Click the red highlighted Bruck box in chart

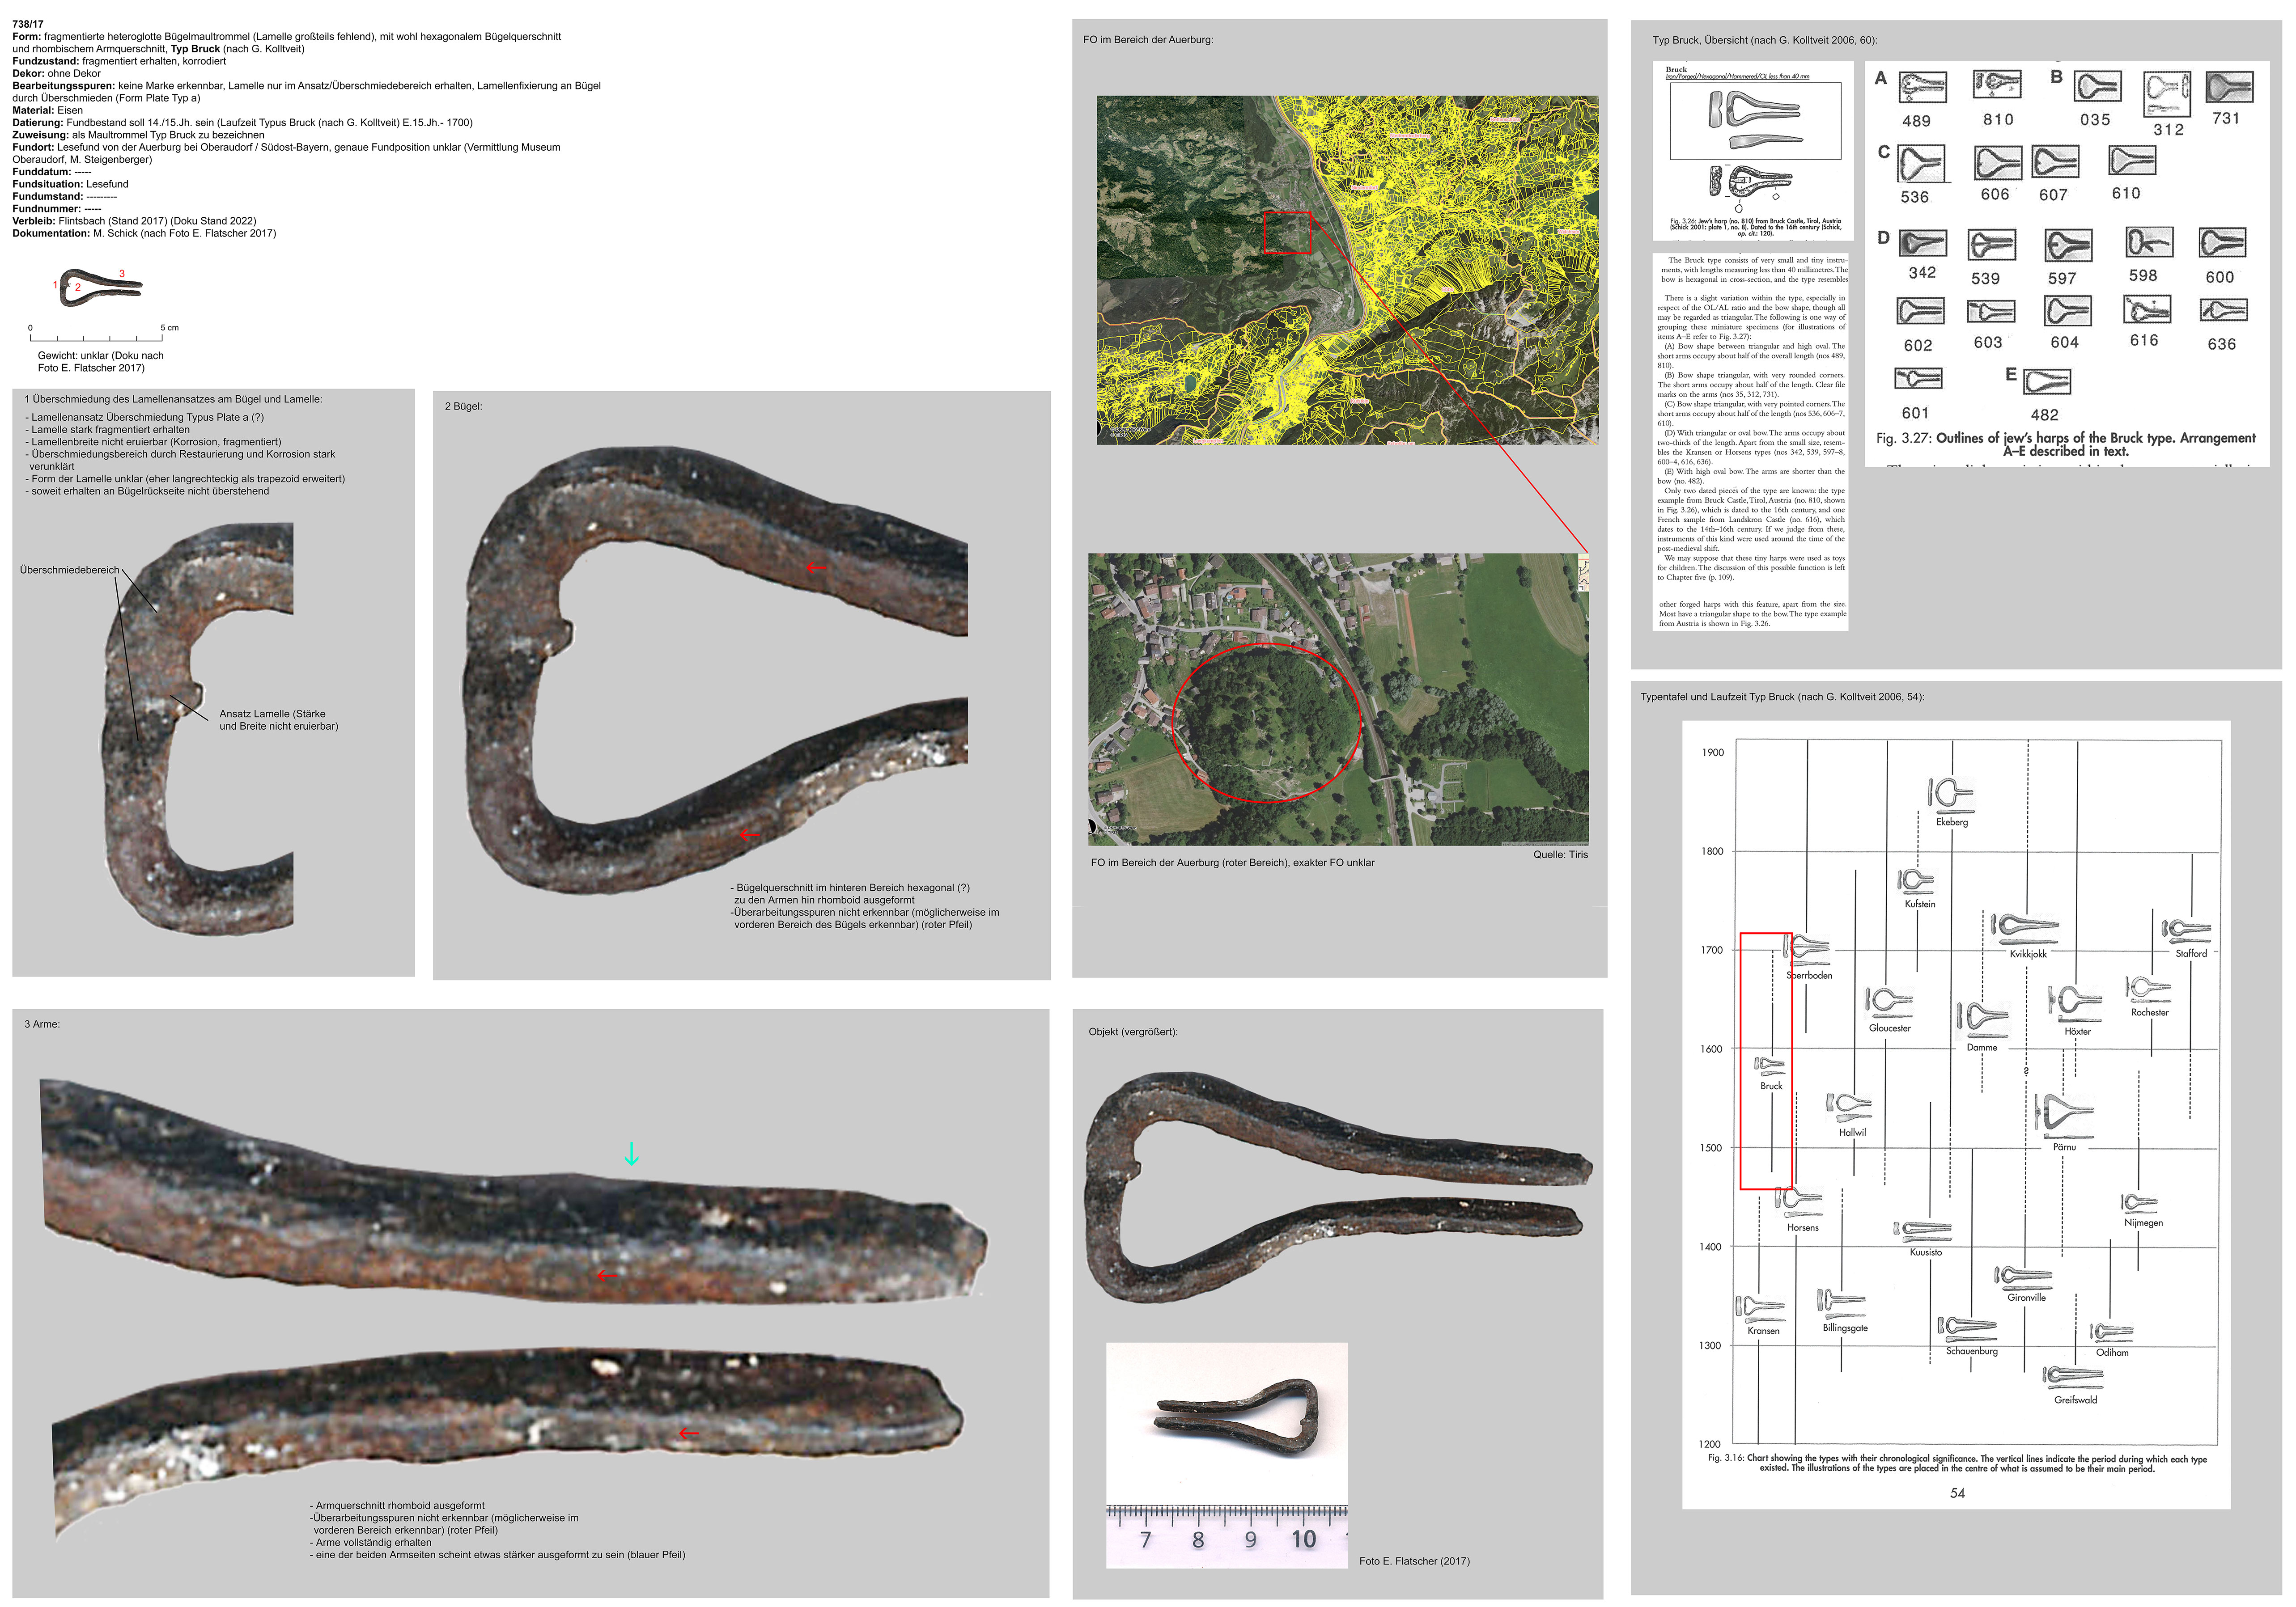tap(1765, 1061)
